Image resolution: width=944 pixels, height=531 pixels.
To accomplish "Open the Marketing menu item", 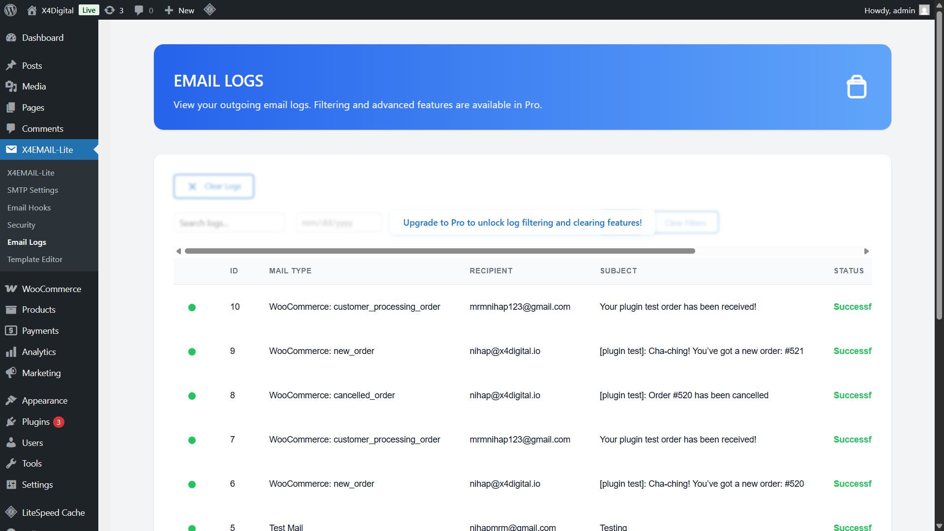I will click(x=41, y=373).
